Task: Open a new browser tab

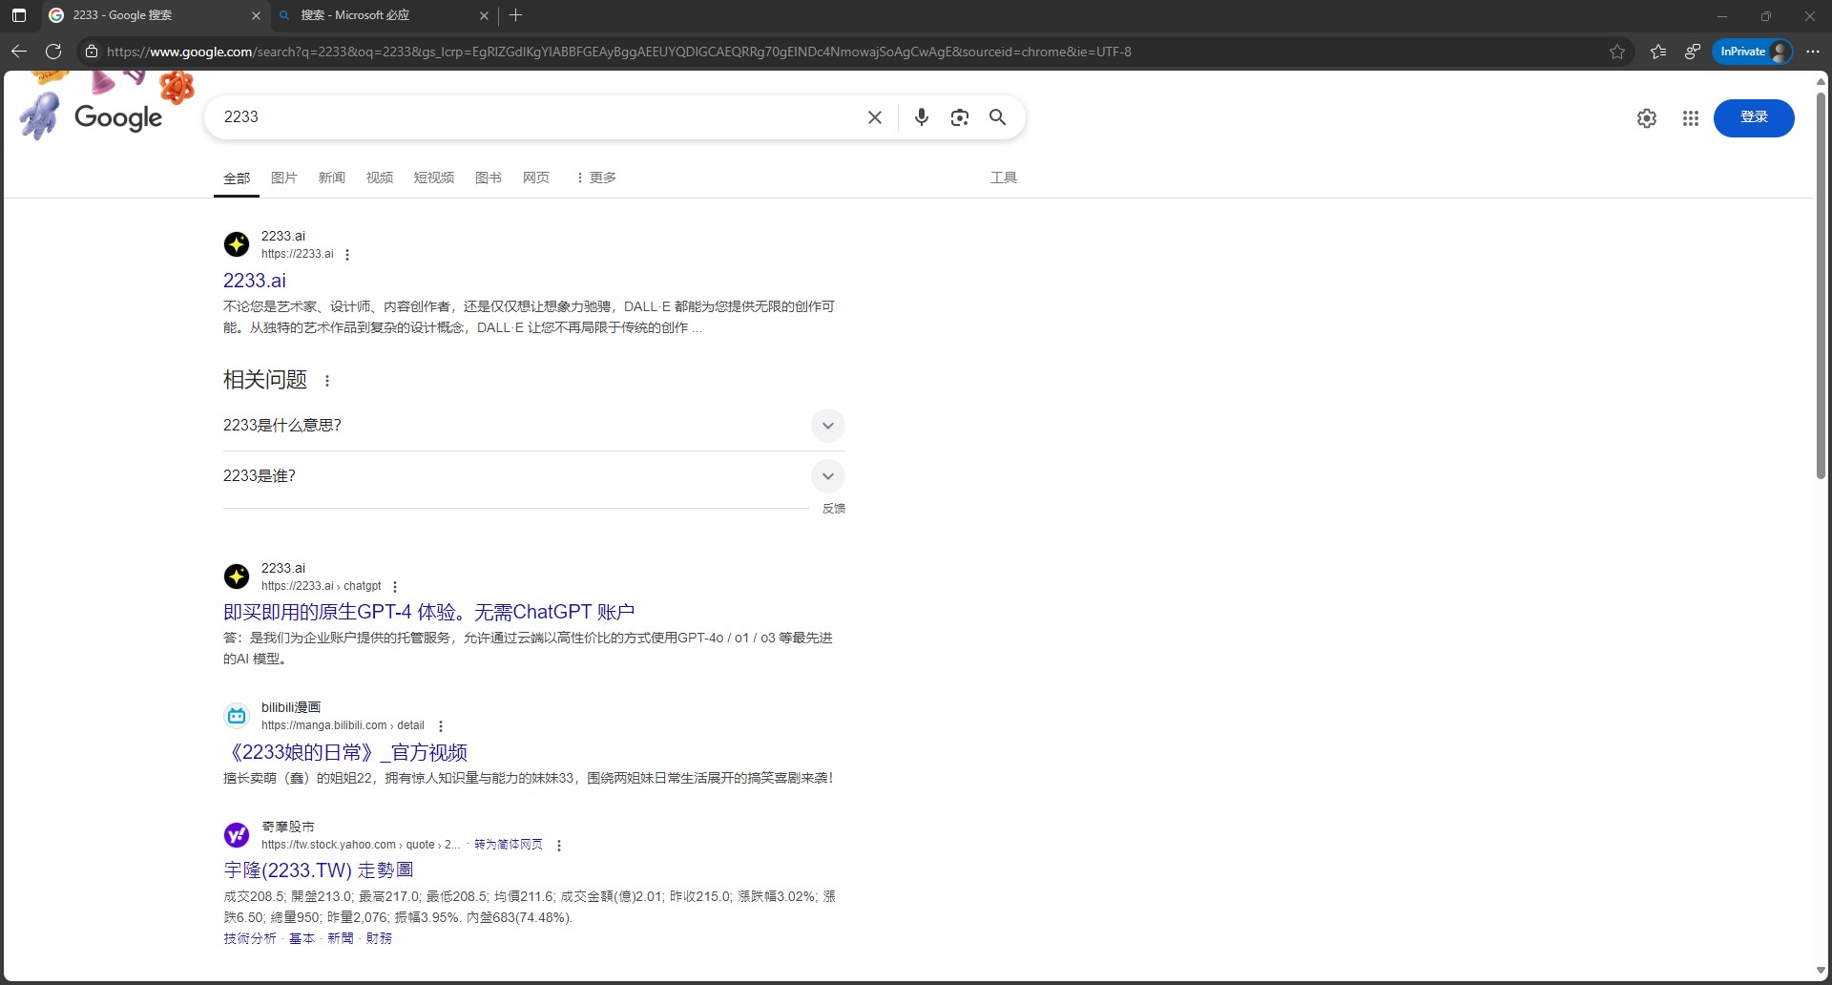Action: tap(516, 15)
